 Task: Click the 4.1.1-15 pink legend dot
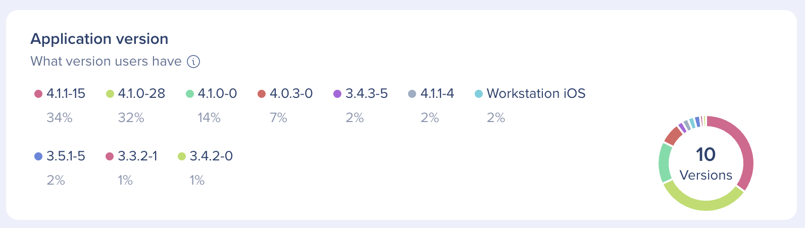[x=38, y=94]
